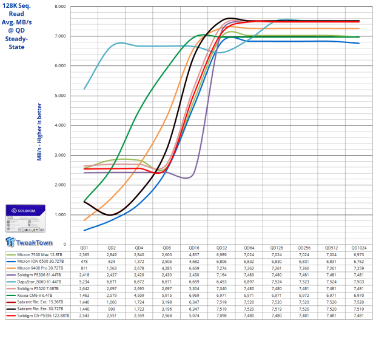Screen dimensions: 376x344
Task: Click the black Sabrent Rkt. Ent. 30.72TB swatch
Action: 11,309
